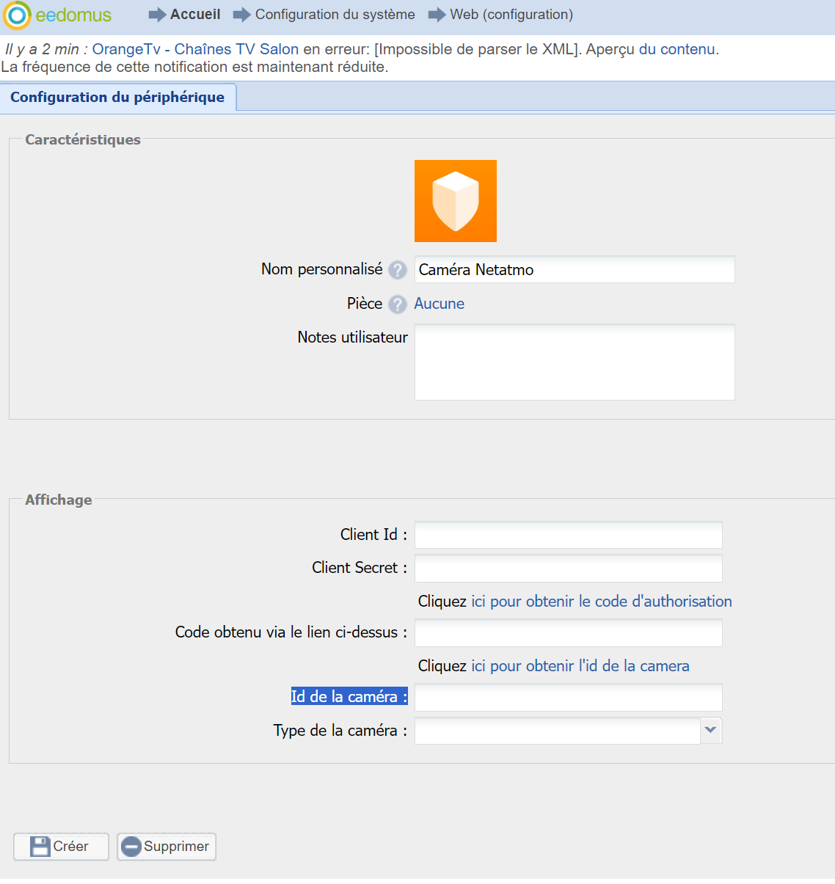Click link to obtain the camera id
The height and width of the screenshot is (884, 835).
coord(580,666)
